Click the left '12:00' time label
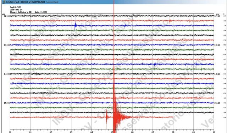The width and height of the screenshot is (227, 133). pyautogui.click(x=7, y=16)
